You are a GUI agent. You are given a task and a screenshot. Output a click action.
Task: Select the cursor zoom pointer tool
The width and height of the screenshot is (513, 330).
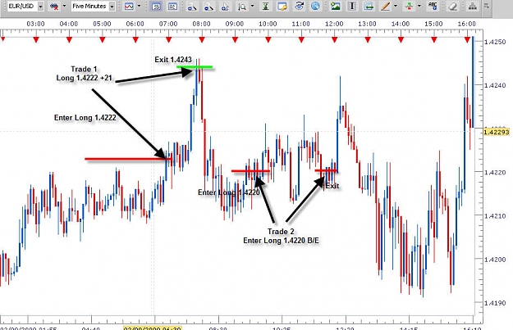(x=225, y=6)
